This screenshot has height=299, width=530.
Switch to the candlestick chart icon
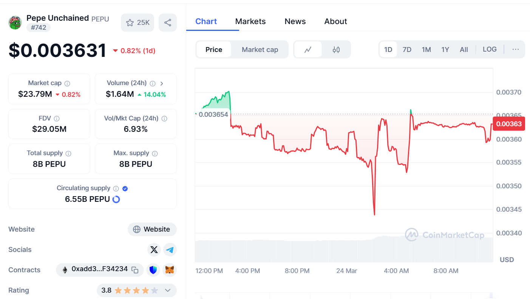tap(336, 49)
